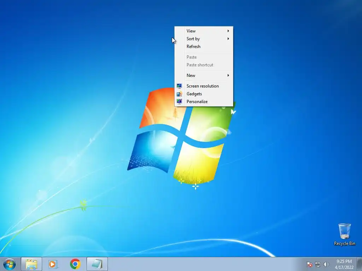Open the Notepad taskbar icon
This screenshot has height=271, width=362.
(x=97, y=264)
